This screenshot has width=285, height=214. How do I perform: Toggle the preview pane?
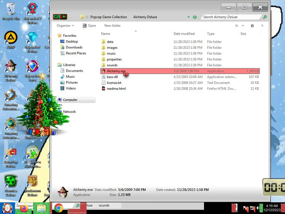coord(252,26)
